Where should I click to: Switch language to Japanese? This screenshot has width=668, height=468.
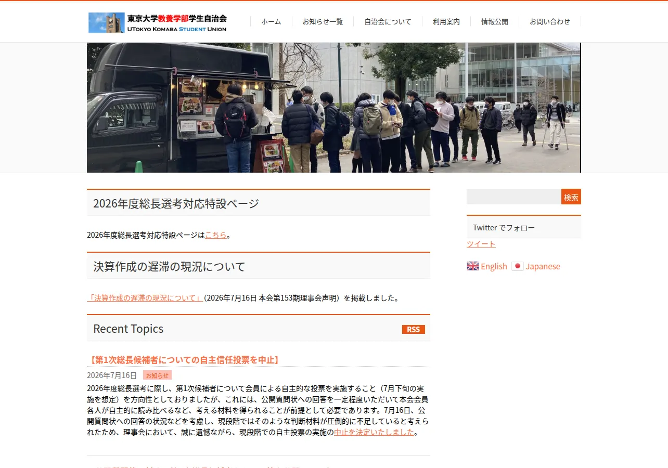[x=543, y=266]
